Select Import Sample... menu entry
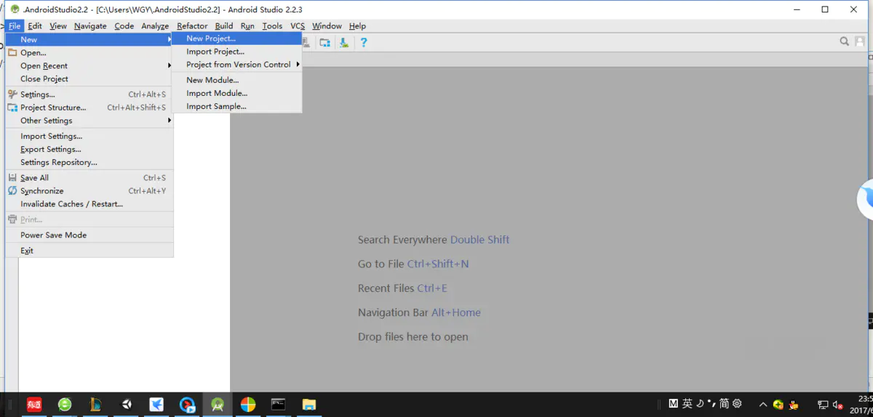 pyautogui.click(x=236, y=106)
